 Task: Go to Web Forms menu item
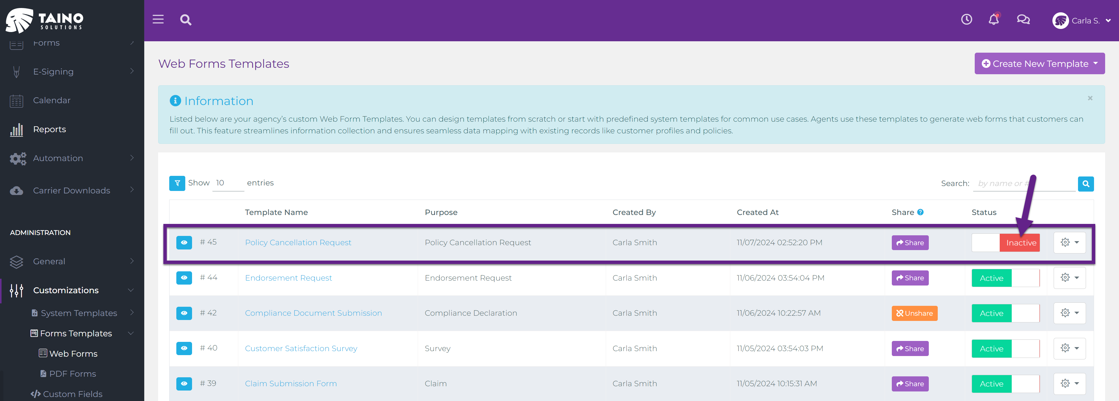(73, 354)
